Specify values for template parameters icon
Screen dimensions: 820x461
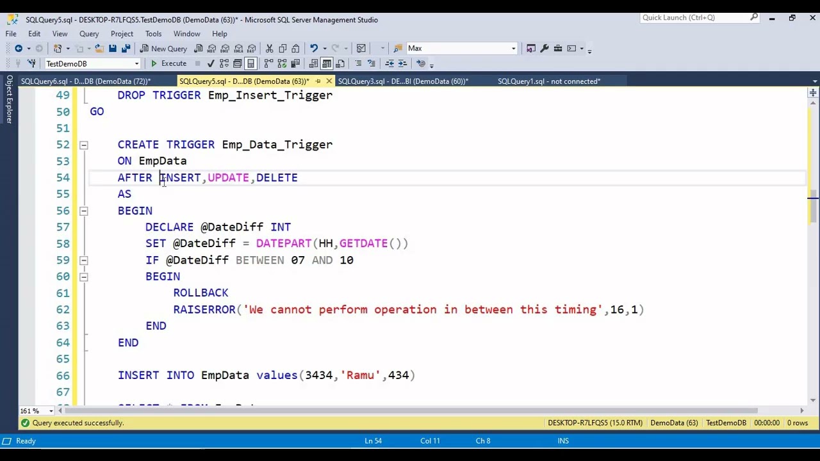421,63
